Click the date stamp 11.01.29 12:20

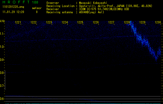(x=13, y=12)
